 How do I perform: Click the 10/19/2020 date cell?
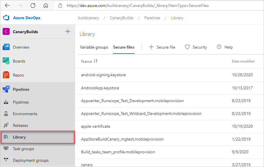pos(242,126)
